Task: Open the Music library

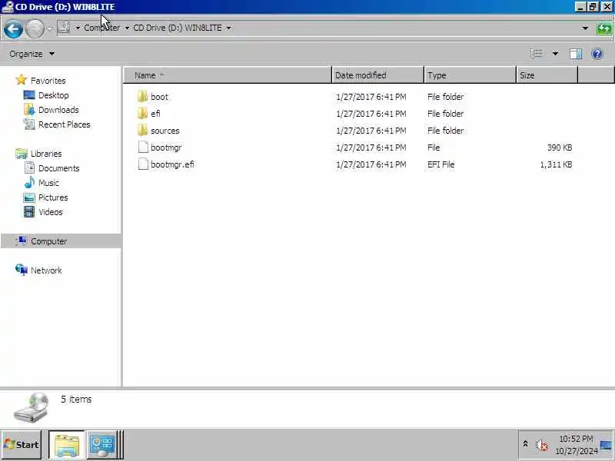Action: [48, 183]
